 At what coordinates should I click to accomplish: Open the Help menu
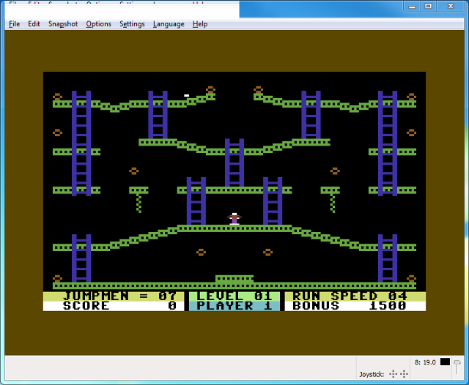(x=200, y=24)
